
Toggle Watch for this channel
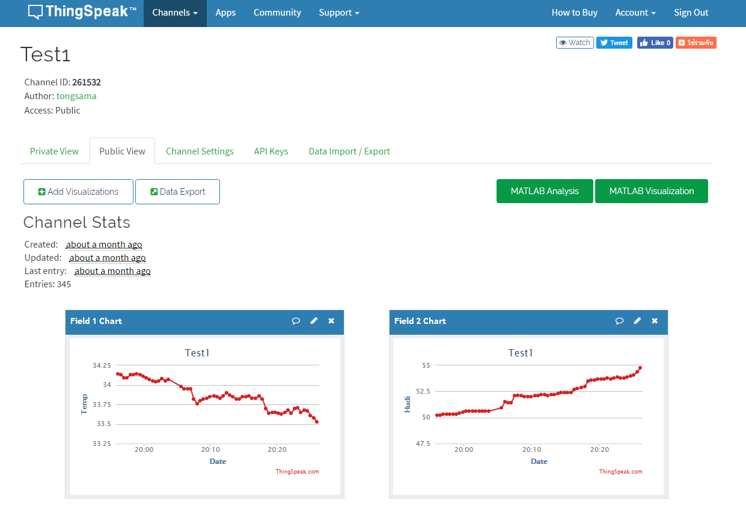coord(574,42)
